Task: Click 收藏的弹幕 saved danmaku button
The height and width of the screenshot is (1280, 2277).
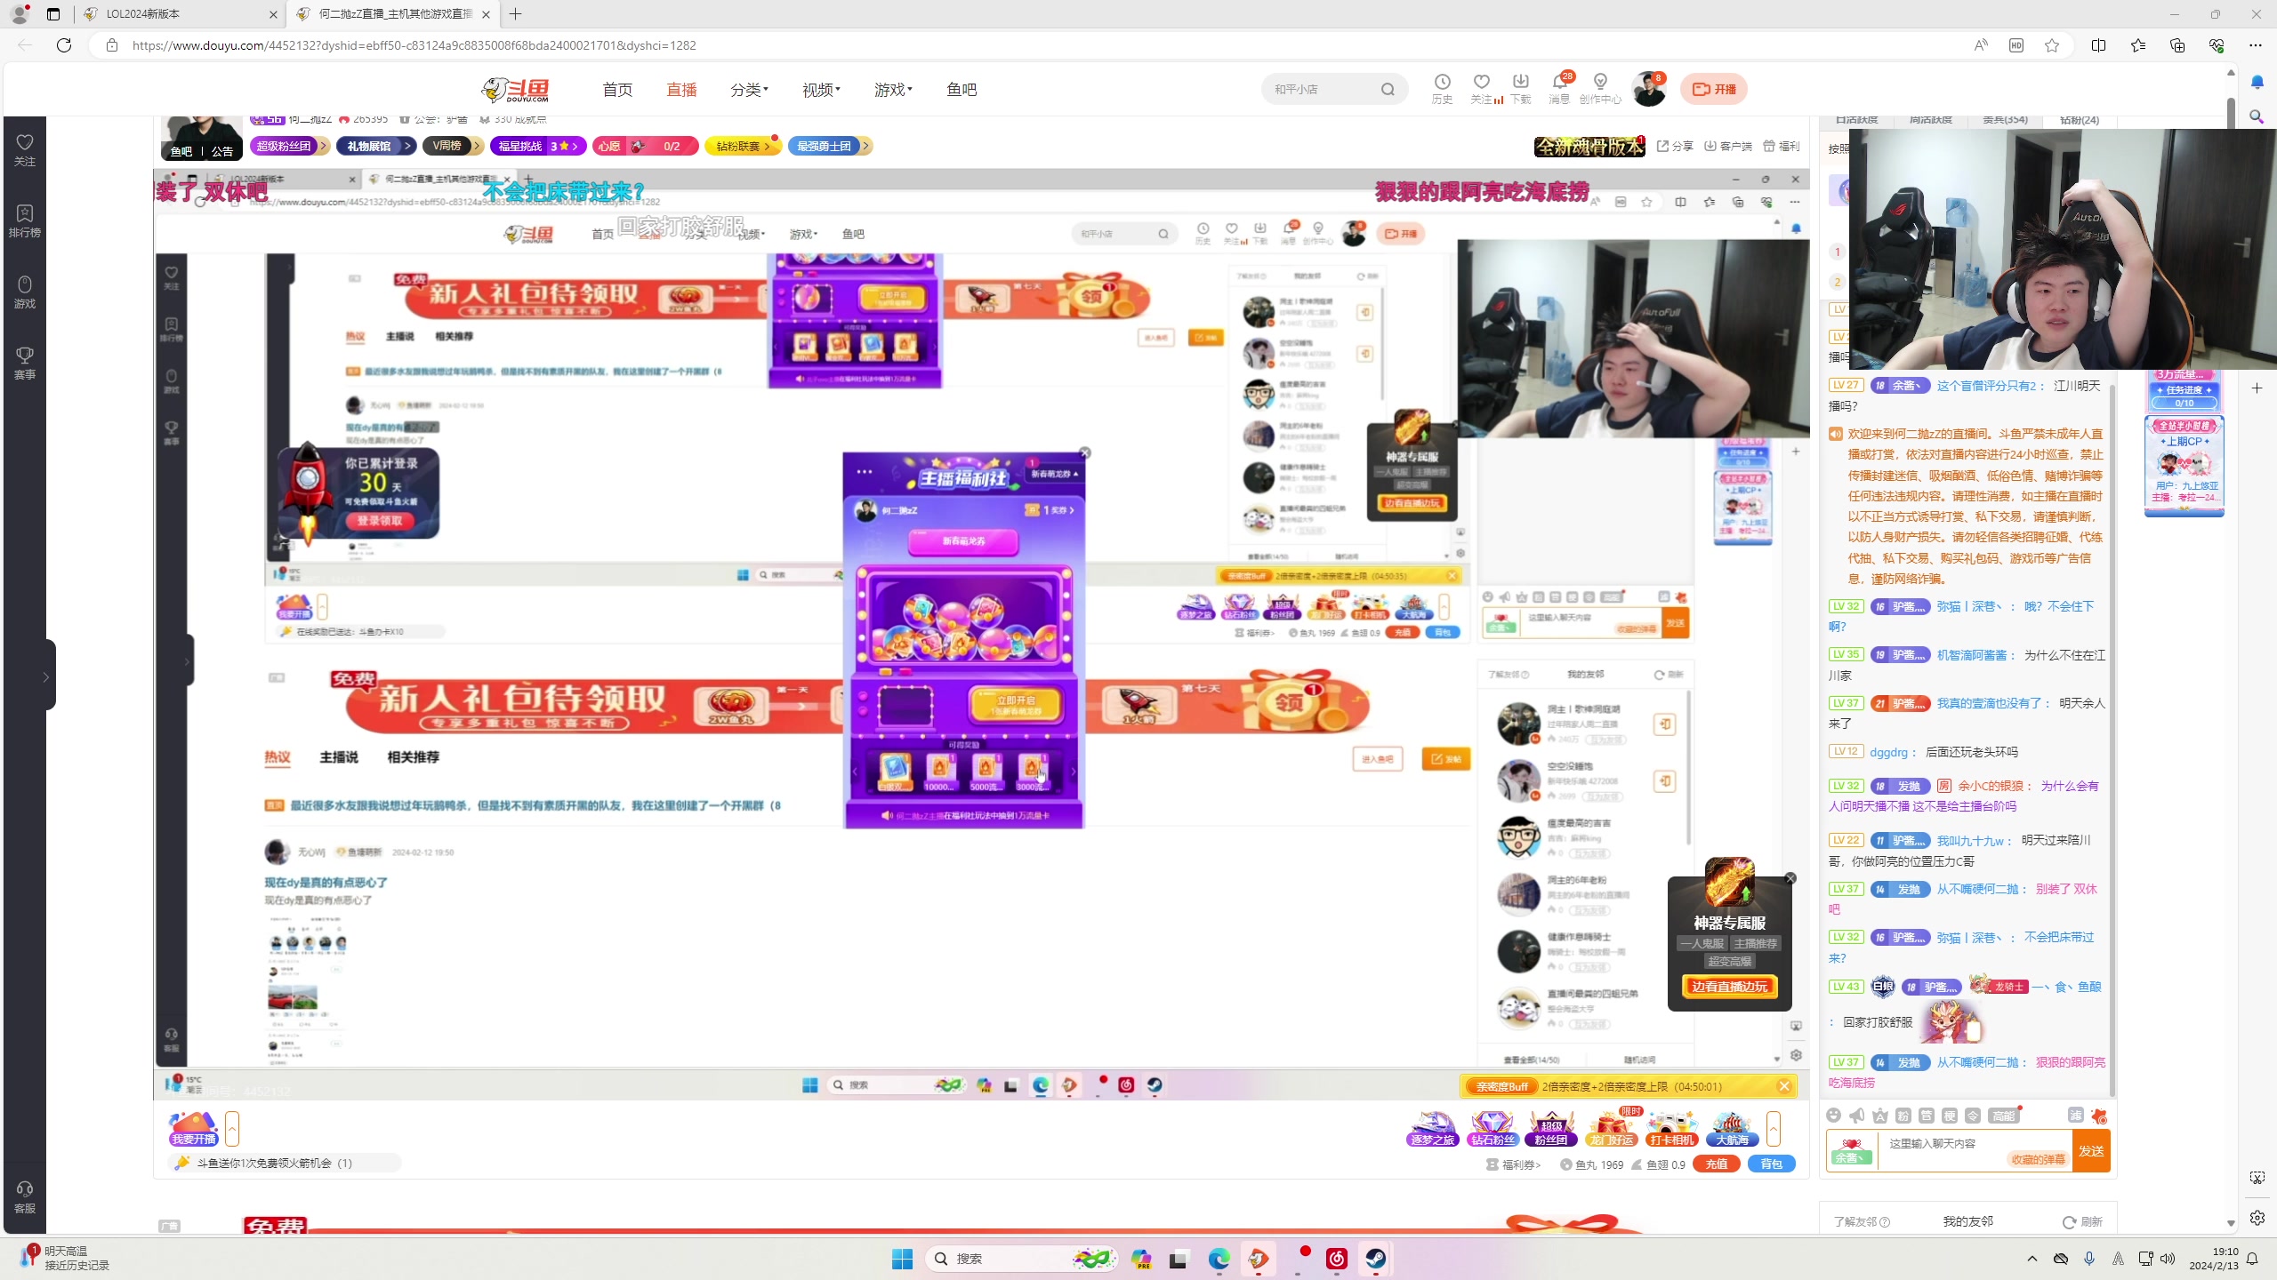Action: [2038, 1160]
